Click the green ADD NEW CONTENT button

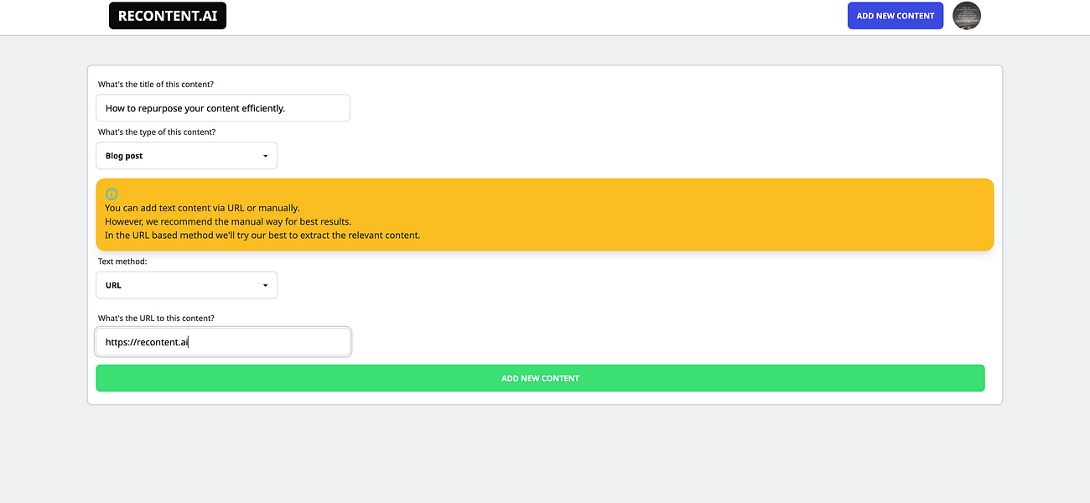[540, 378]
